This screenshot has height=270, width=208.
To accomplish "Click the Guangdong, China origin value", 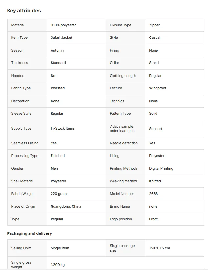I will [x=66, y=206].
